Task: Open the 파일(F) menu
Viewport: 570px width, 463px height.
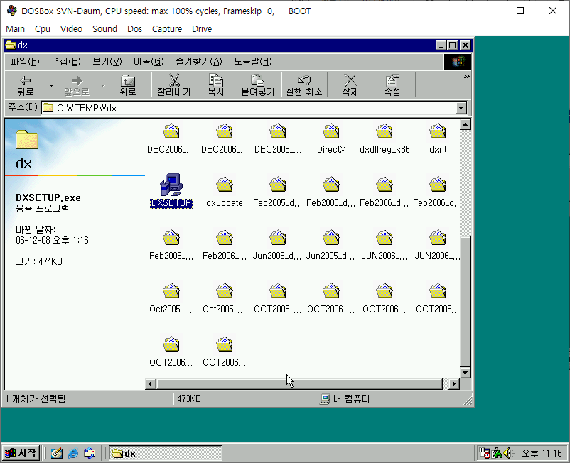Action: tap(25, 61)
